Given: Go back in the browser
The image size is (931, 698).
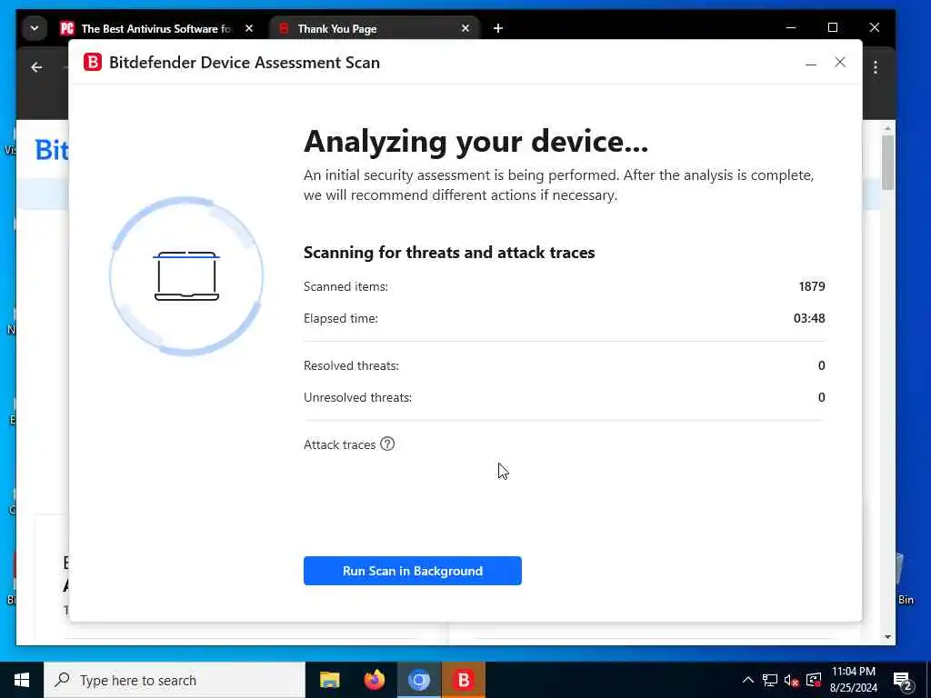Looking at the screenshot, I should pyautogui.click(x=36, y=67).
